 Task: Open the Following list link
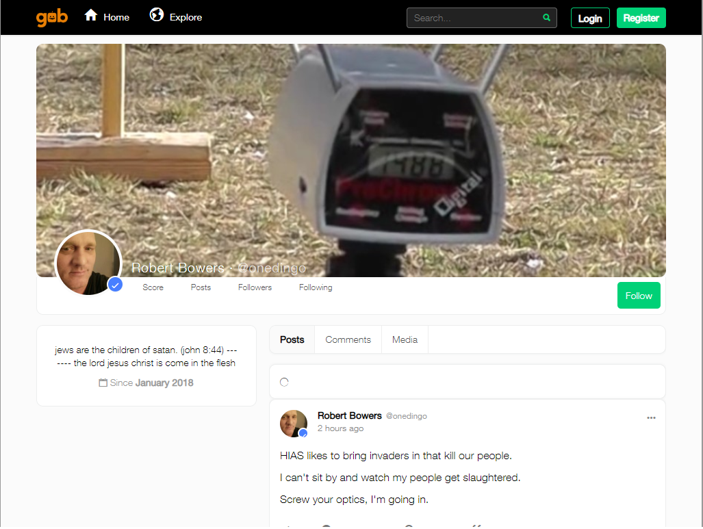pyautogui.click(x=316, y=287)
